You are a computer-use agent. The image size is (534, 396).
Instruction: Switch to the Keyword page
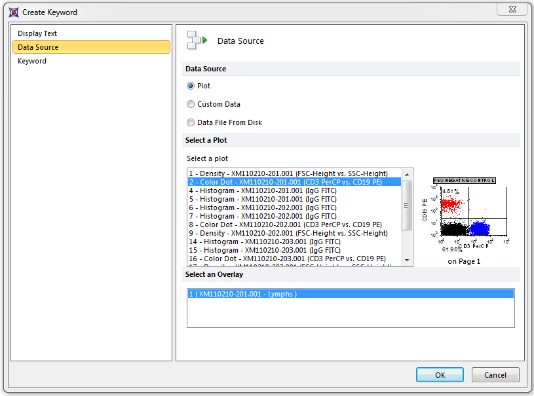32,61
